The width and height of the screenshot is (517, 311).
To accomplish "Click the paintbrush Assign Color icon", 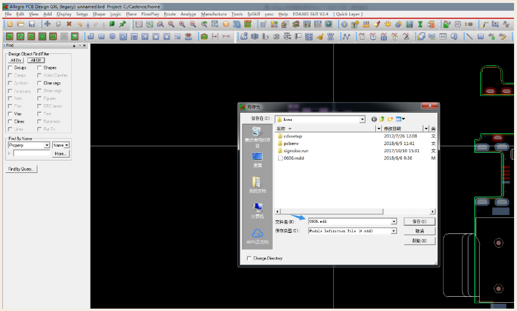I will pos(377,24).
